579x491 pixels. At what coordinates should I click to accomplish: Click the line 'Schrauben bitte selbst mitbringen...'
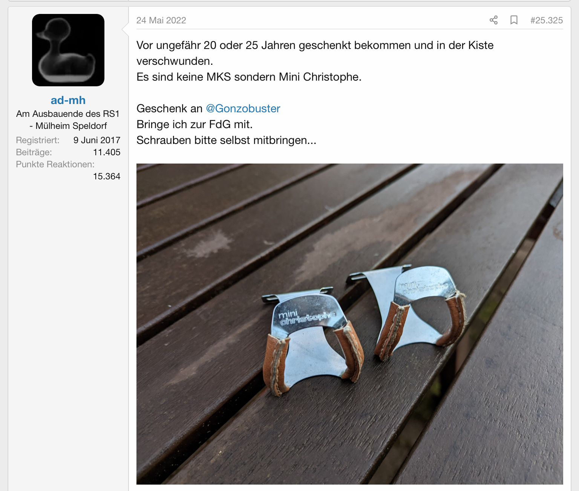click(x=226, y=140)
